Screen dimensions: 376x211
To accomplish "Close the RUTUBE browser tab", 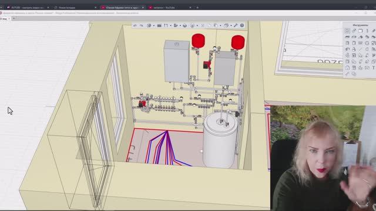I will coord(48,8).
